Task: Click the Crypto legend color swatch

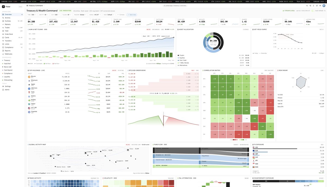Action: tap(178, 55)
